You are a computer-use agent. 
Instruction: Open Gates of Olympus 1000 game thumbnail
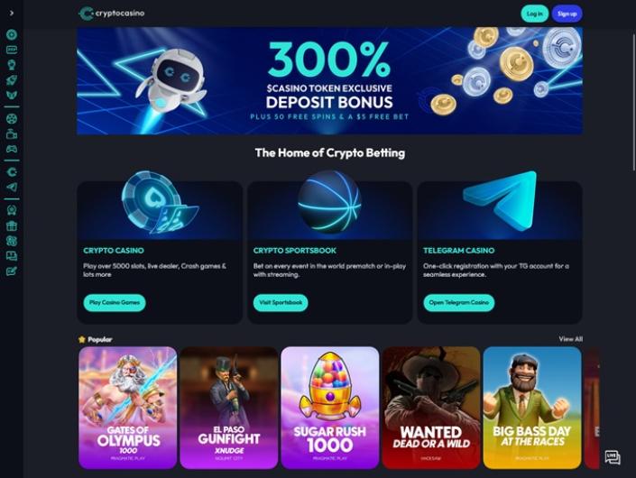128,408
